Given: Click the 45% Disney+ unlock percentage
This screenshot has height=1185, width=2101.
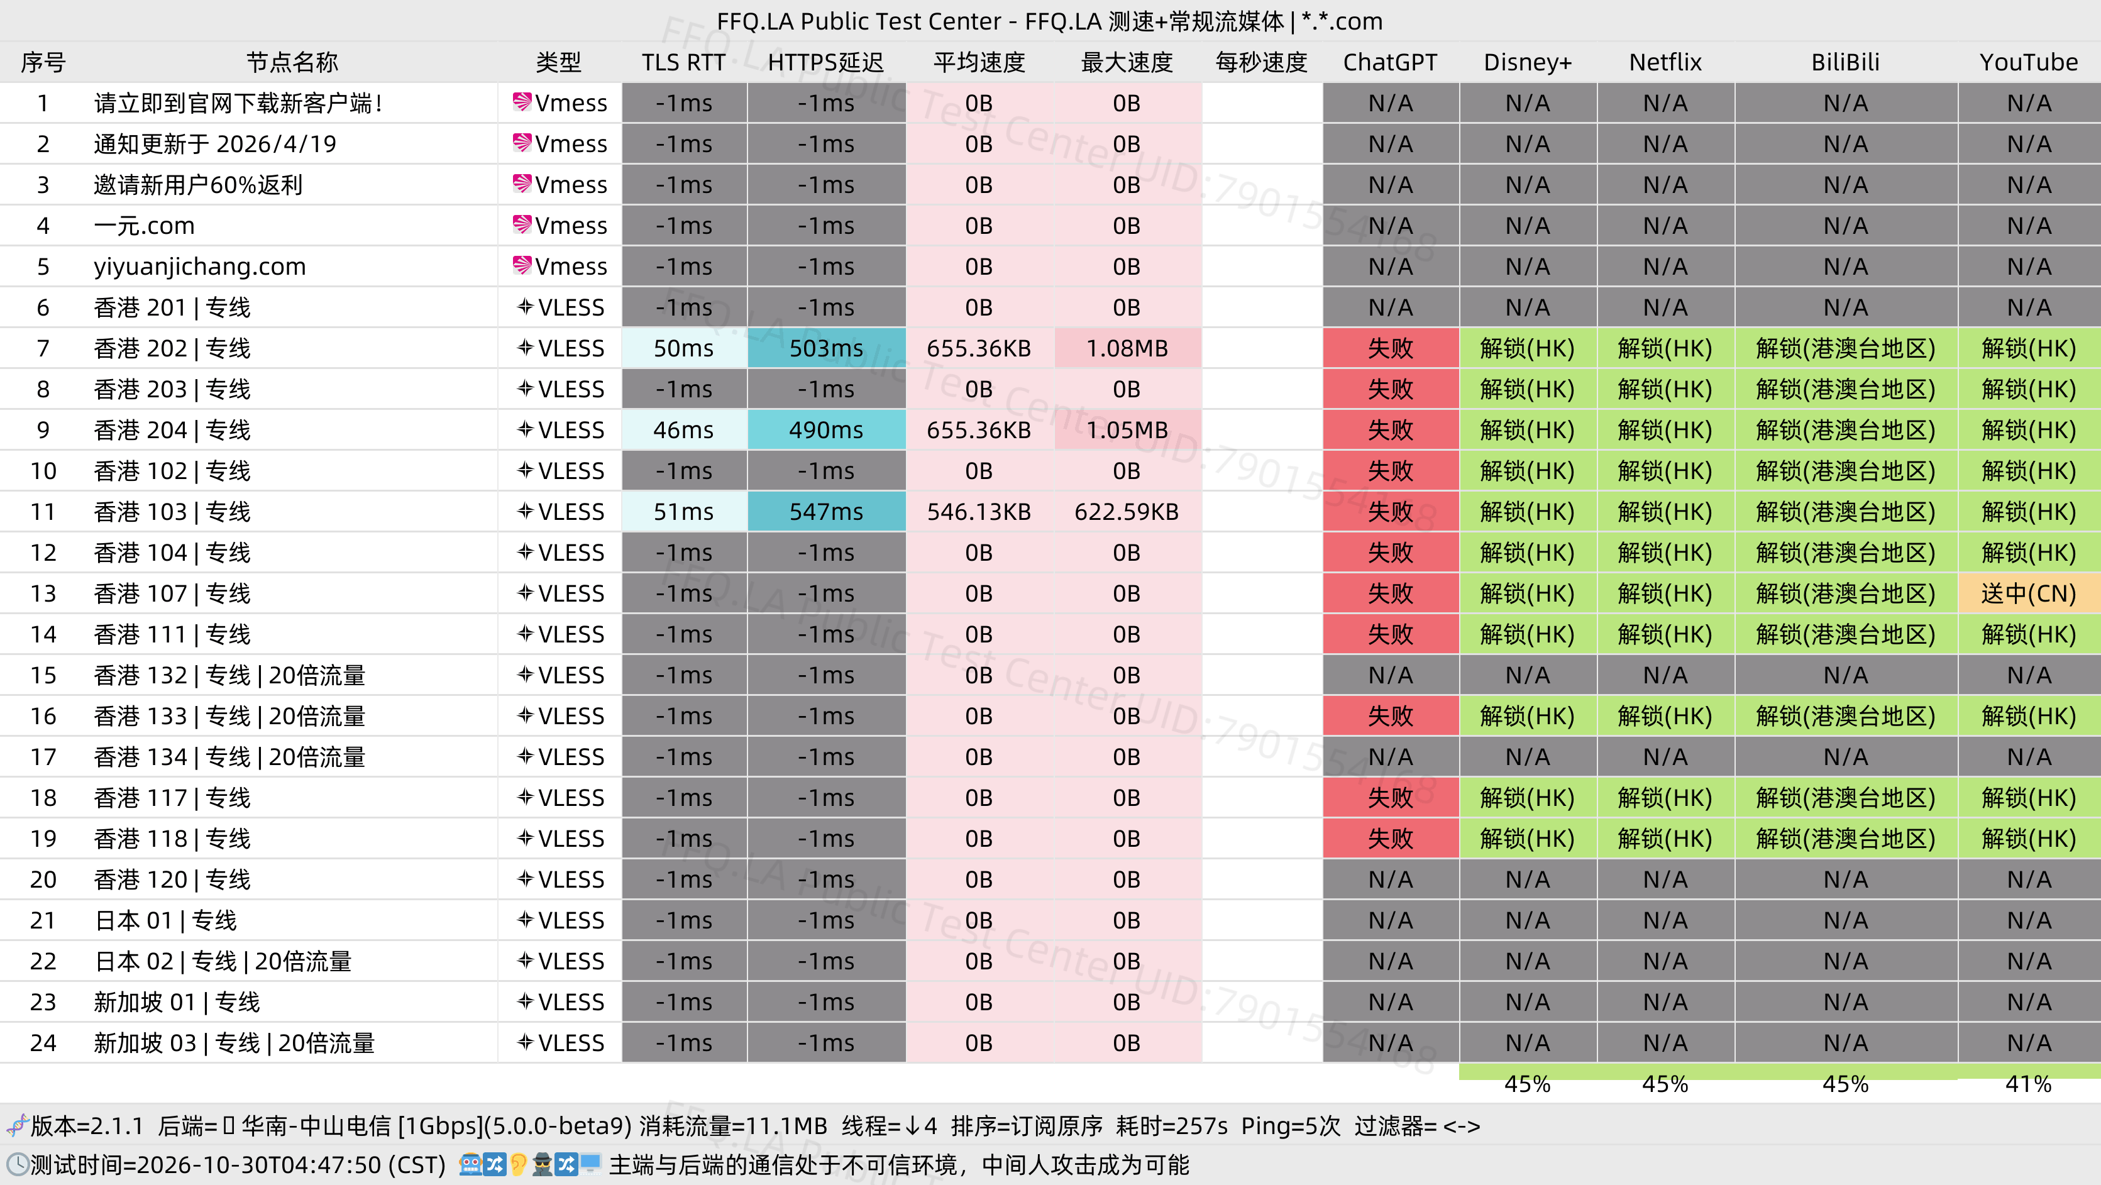Looking at the screenshot, I should (x=1528, y=1083).
